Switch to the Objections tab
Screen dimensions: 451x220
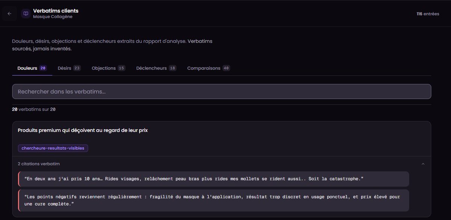(109, 68)
